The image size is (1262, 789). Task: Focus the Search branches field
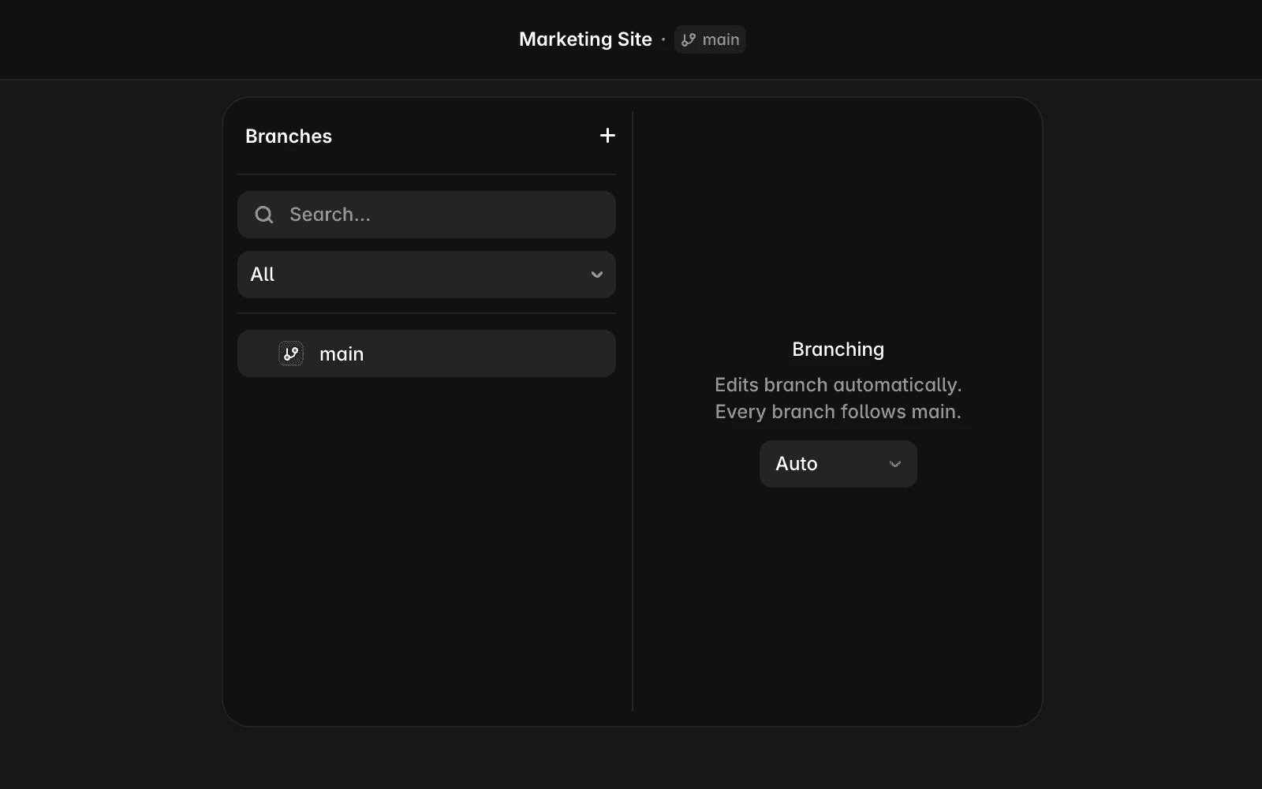click(x=427, y=215)
